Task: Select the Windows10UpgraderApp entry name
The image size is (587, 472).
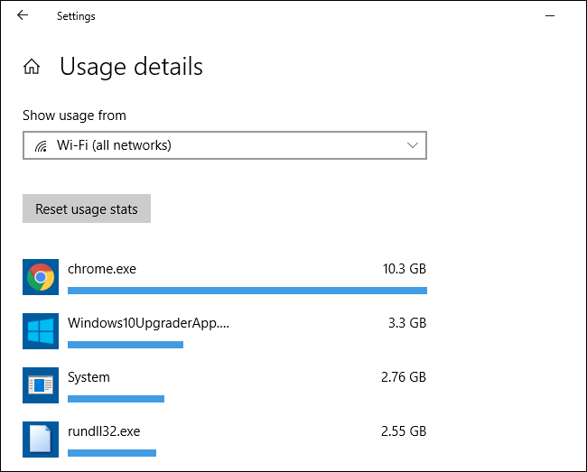Action: [x=148, y=323]
